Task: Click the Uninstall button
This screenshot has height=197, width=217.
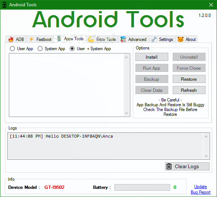Action: click(x=189, y=57)
